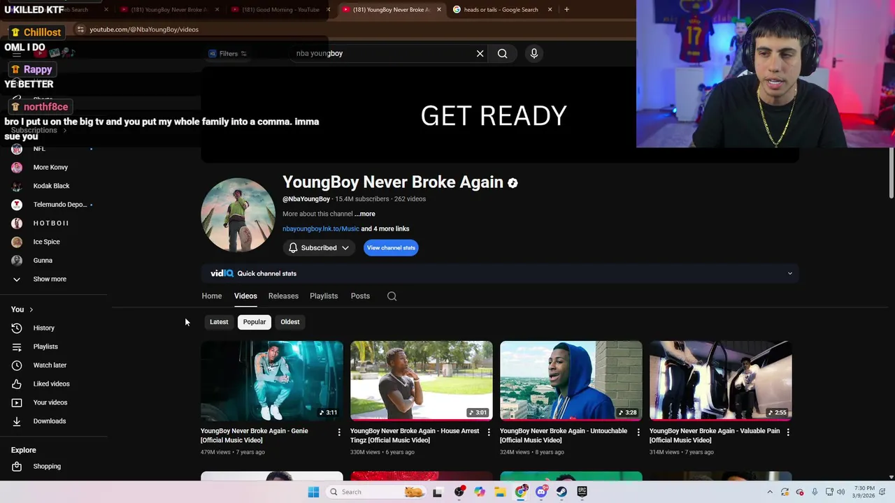Switch to the Home channel tab
The height and width of the screenshot is (503, 895).
coord(212,296)
